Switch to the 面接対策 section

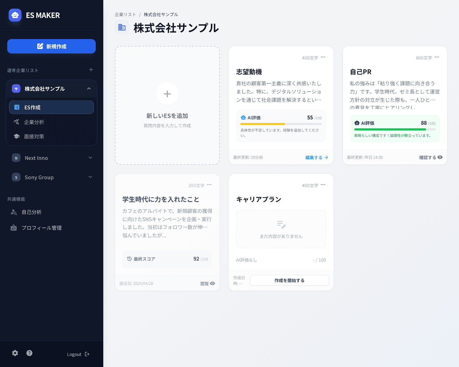pyautogui.click(x=34, y=136)
